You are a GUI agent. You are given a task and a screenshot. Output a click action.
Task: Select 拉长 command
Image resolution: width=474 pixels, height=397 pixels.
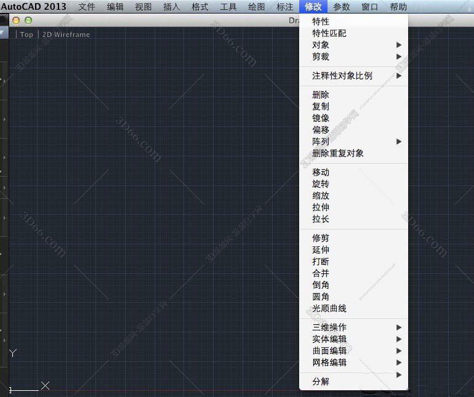pos(353,219)
